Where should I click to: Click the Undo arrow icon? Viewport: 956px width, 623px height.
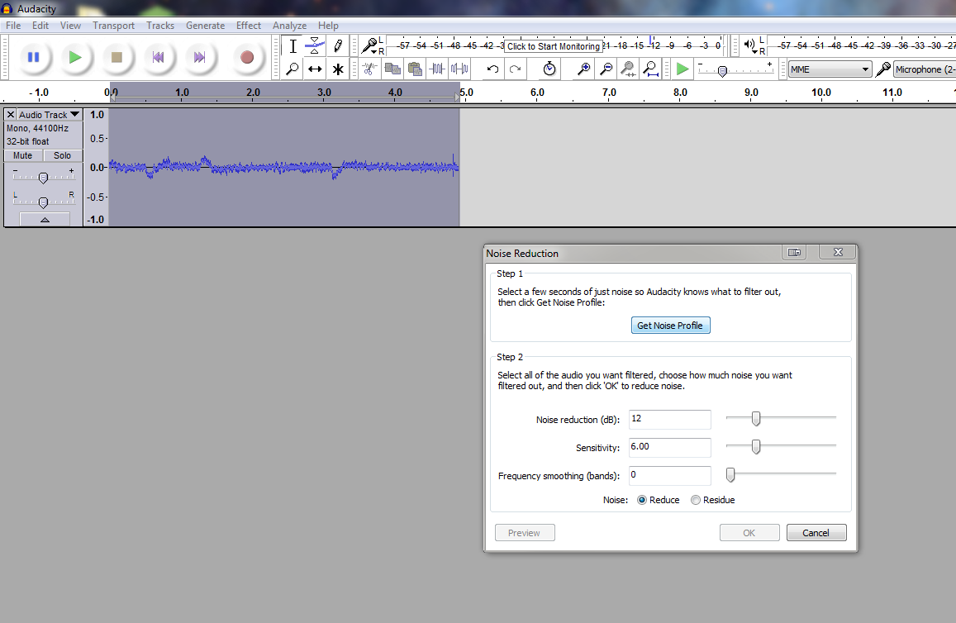[x=492, y=69]
